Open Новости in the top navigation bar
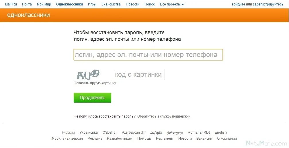Screen dimensions: 289x148 click(x=132, y=4)
